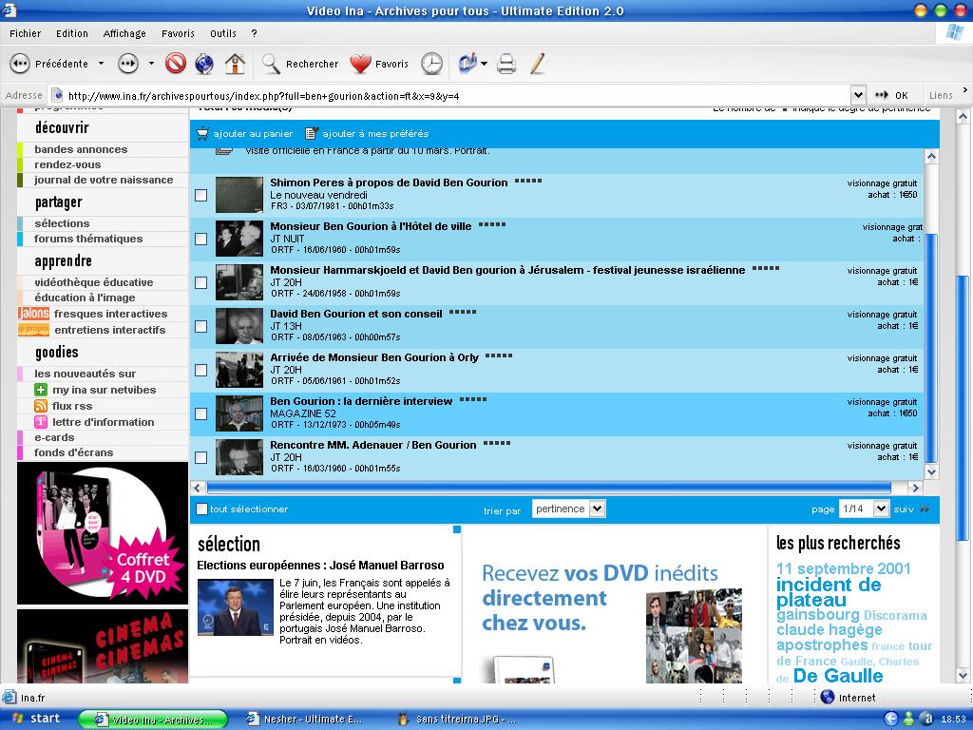
Task: Go back with the Précédente arrow icon
Action: point(20,64)
